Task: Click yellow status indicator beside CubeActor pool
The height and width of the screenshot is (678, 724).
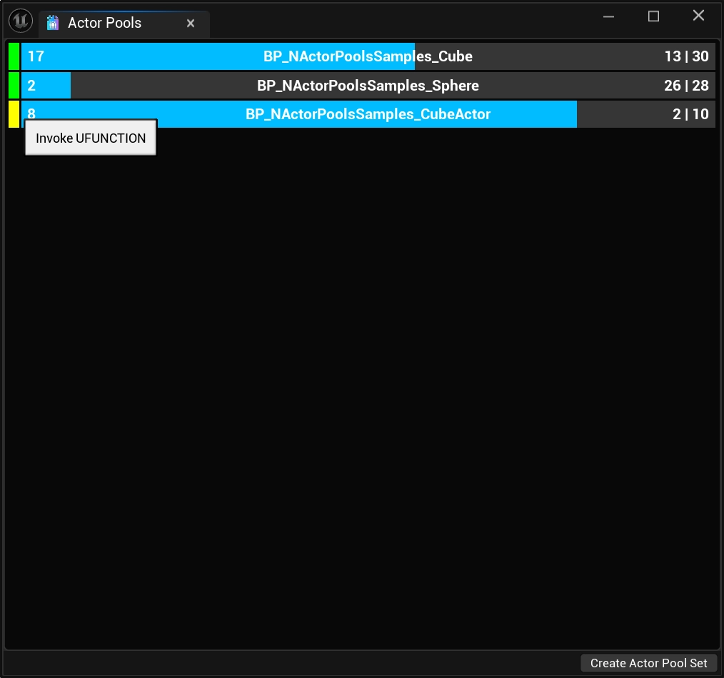Action: 14,114
